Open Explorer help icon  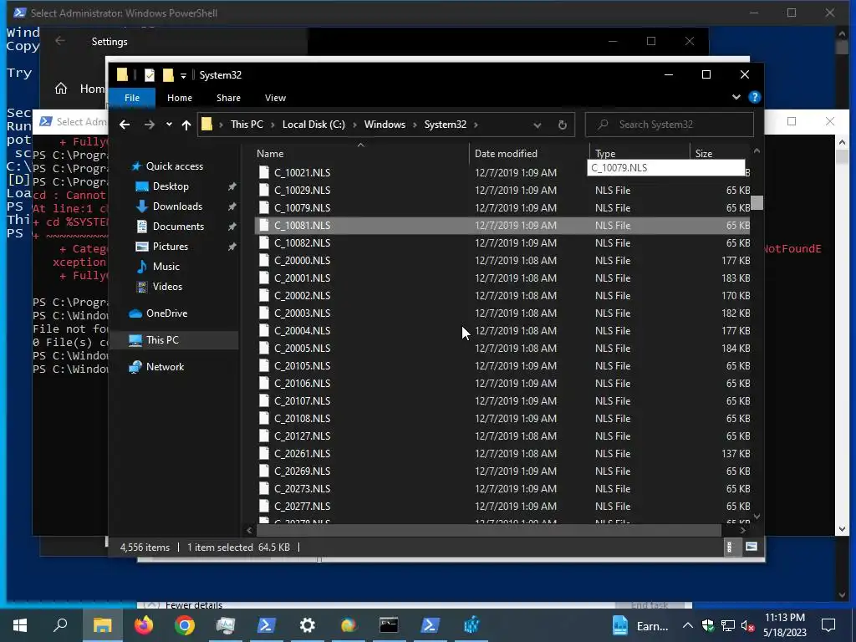(755, 97)
